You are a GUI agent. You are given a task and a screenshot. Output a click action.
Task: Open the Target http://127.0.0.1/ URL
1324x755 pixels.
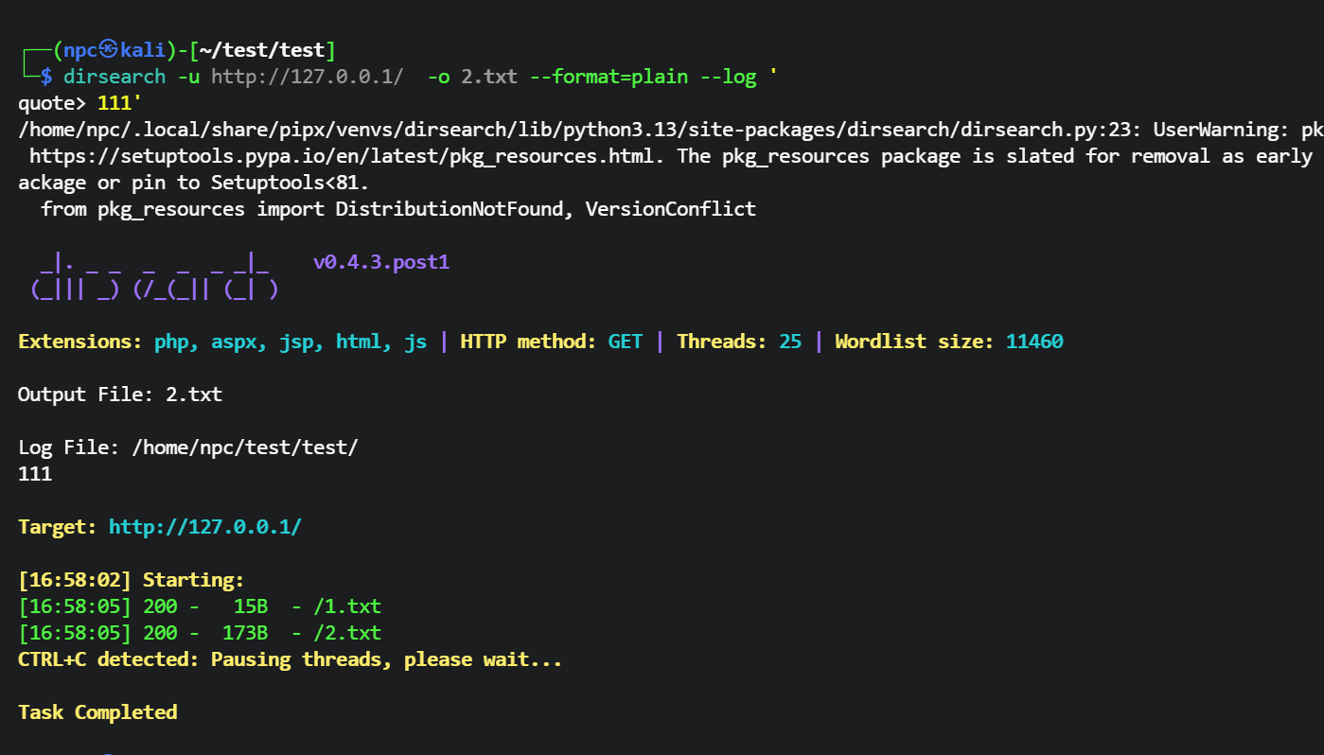pyautogui.click(x=204, y=527)
